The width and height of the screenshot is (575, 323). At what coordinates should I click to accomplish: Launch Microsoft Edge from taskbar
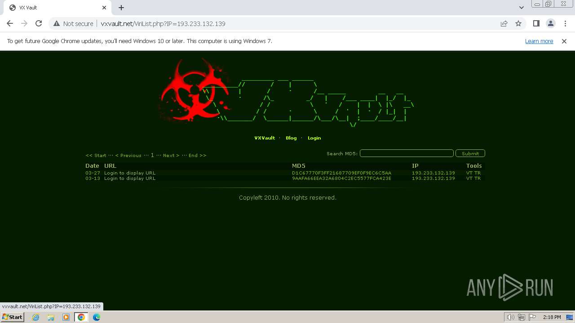pyautogui.click(x=97, y=317)
